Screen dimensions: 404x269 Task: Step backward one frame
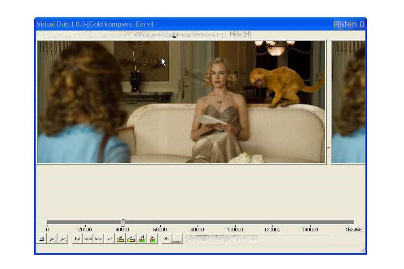(x=88, y=239)
